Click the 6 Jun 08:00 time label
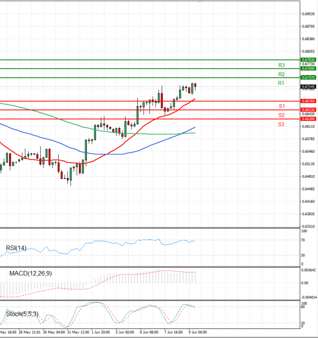This screenshot has width=318, height=338. click(149, 332)
